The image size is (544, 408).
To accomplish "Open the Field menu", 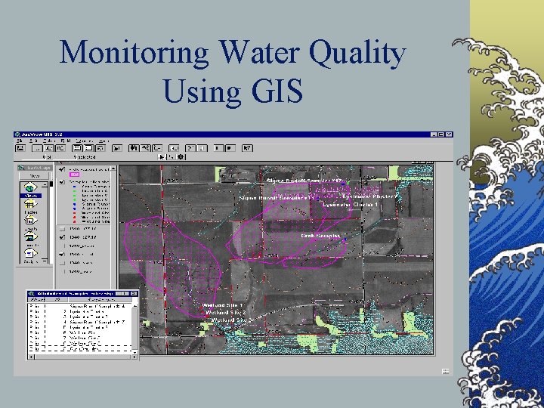I will [66, 141].
